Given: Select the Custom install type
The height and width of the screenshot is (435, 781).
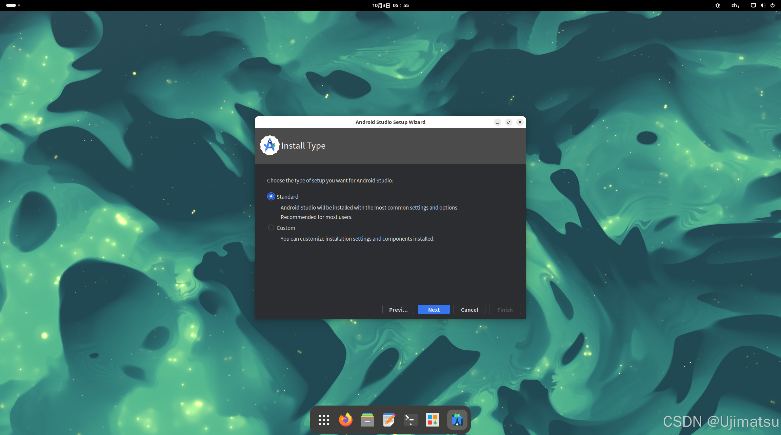Looking at the screenshot, I should click(271, 227).
